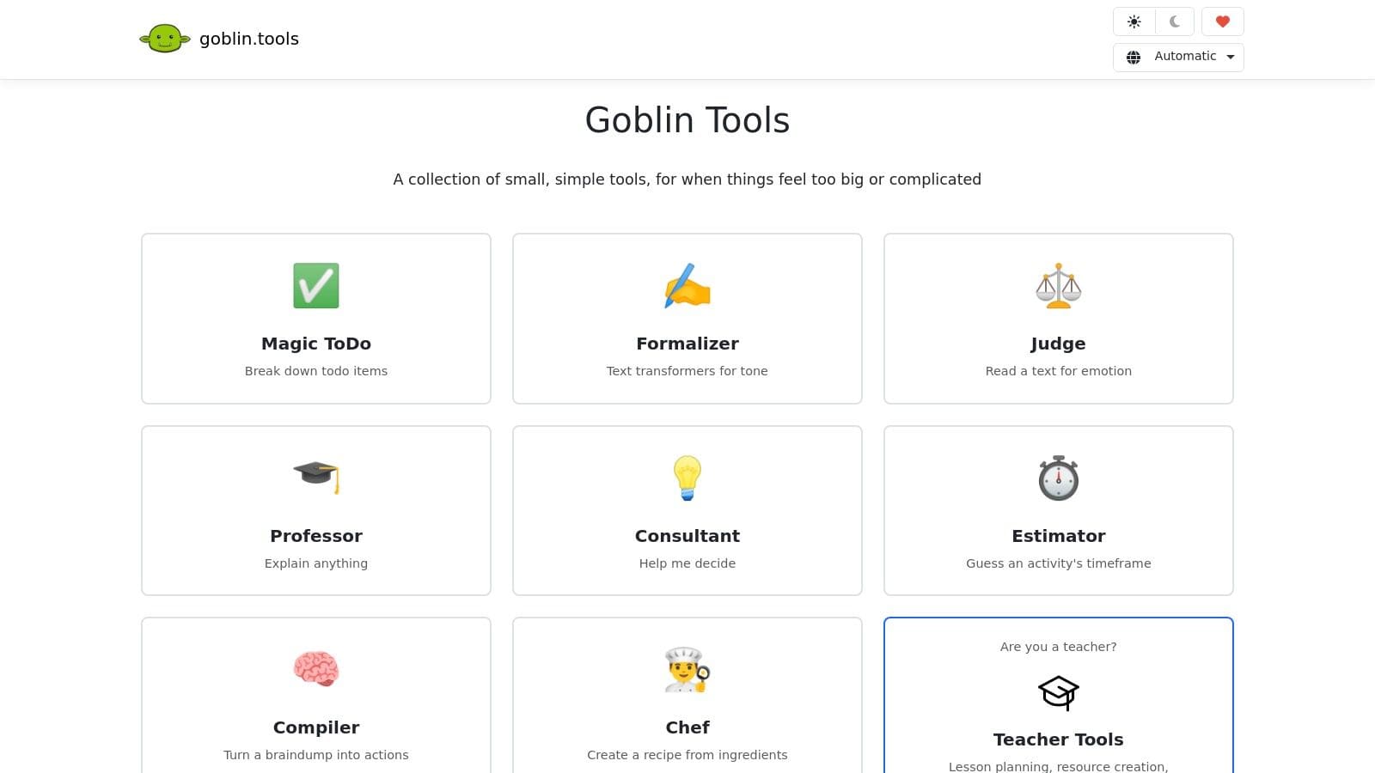Click the Judge scales icon
The height and width of the screenshot is (773, 1375).
point(1058,285)
